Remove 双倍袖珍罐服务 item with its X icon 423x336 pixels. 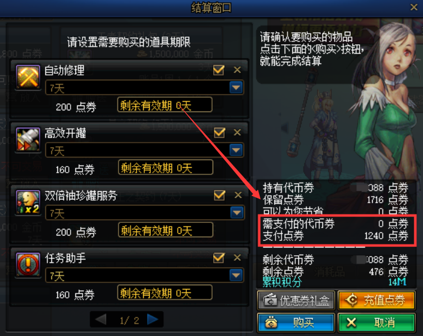point(238,195)
